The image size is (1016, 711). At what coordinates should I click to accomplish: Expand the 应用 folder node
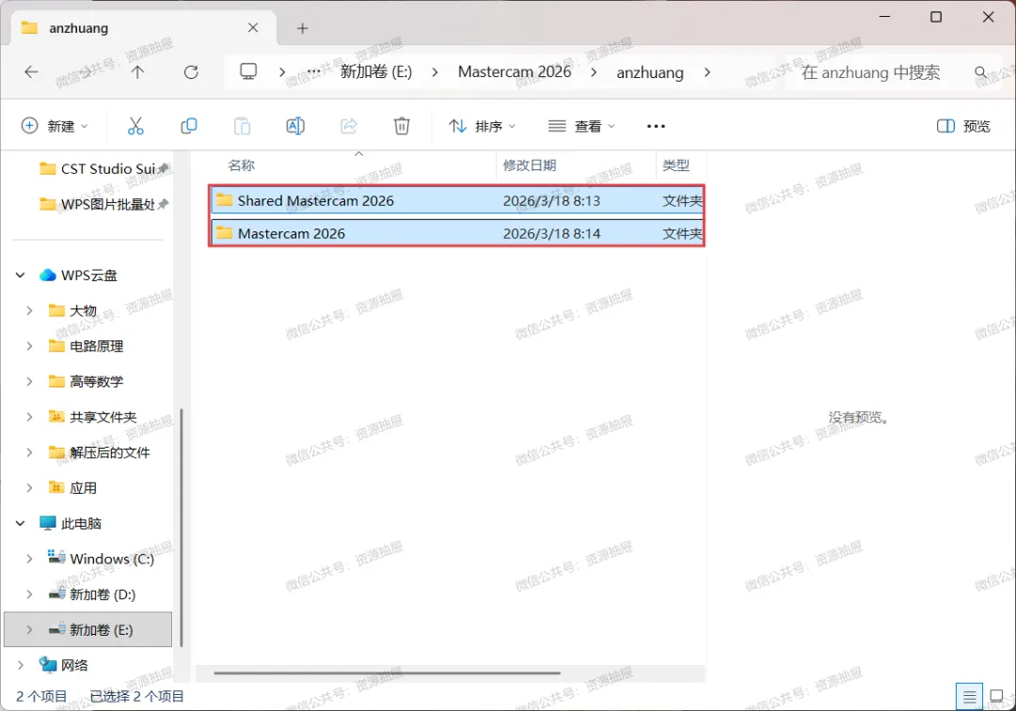click(29, 487)
